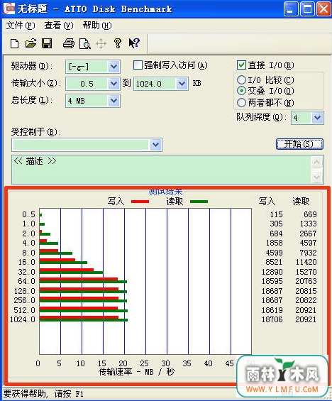332x401 pixels.
Task: Enable the 强制写入访问(A) checkbox
Action: 138,65
